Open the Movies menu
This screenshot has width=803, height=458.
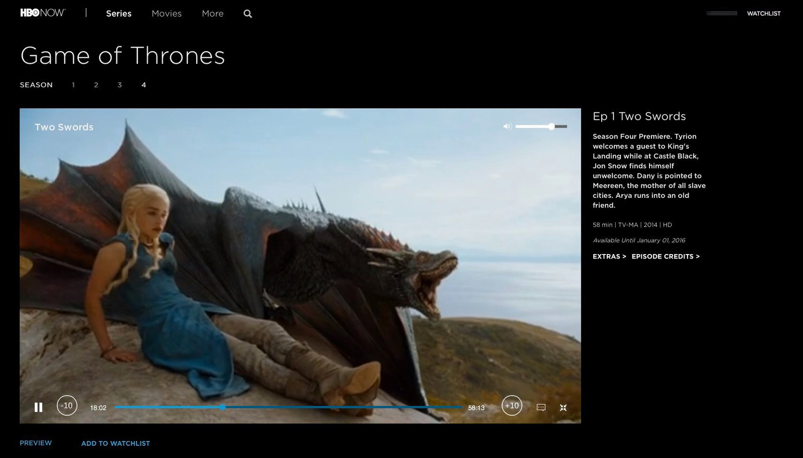[x=167, y=14]
